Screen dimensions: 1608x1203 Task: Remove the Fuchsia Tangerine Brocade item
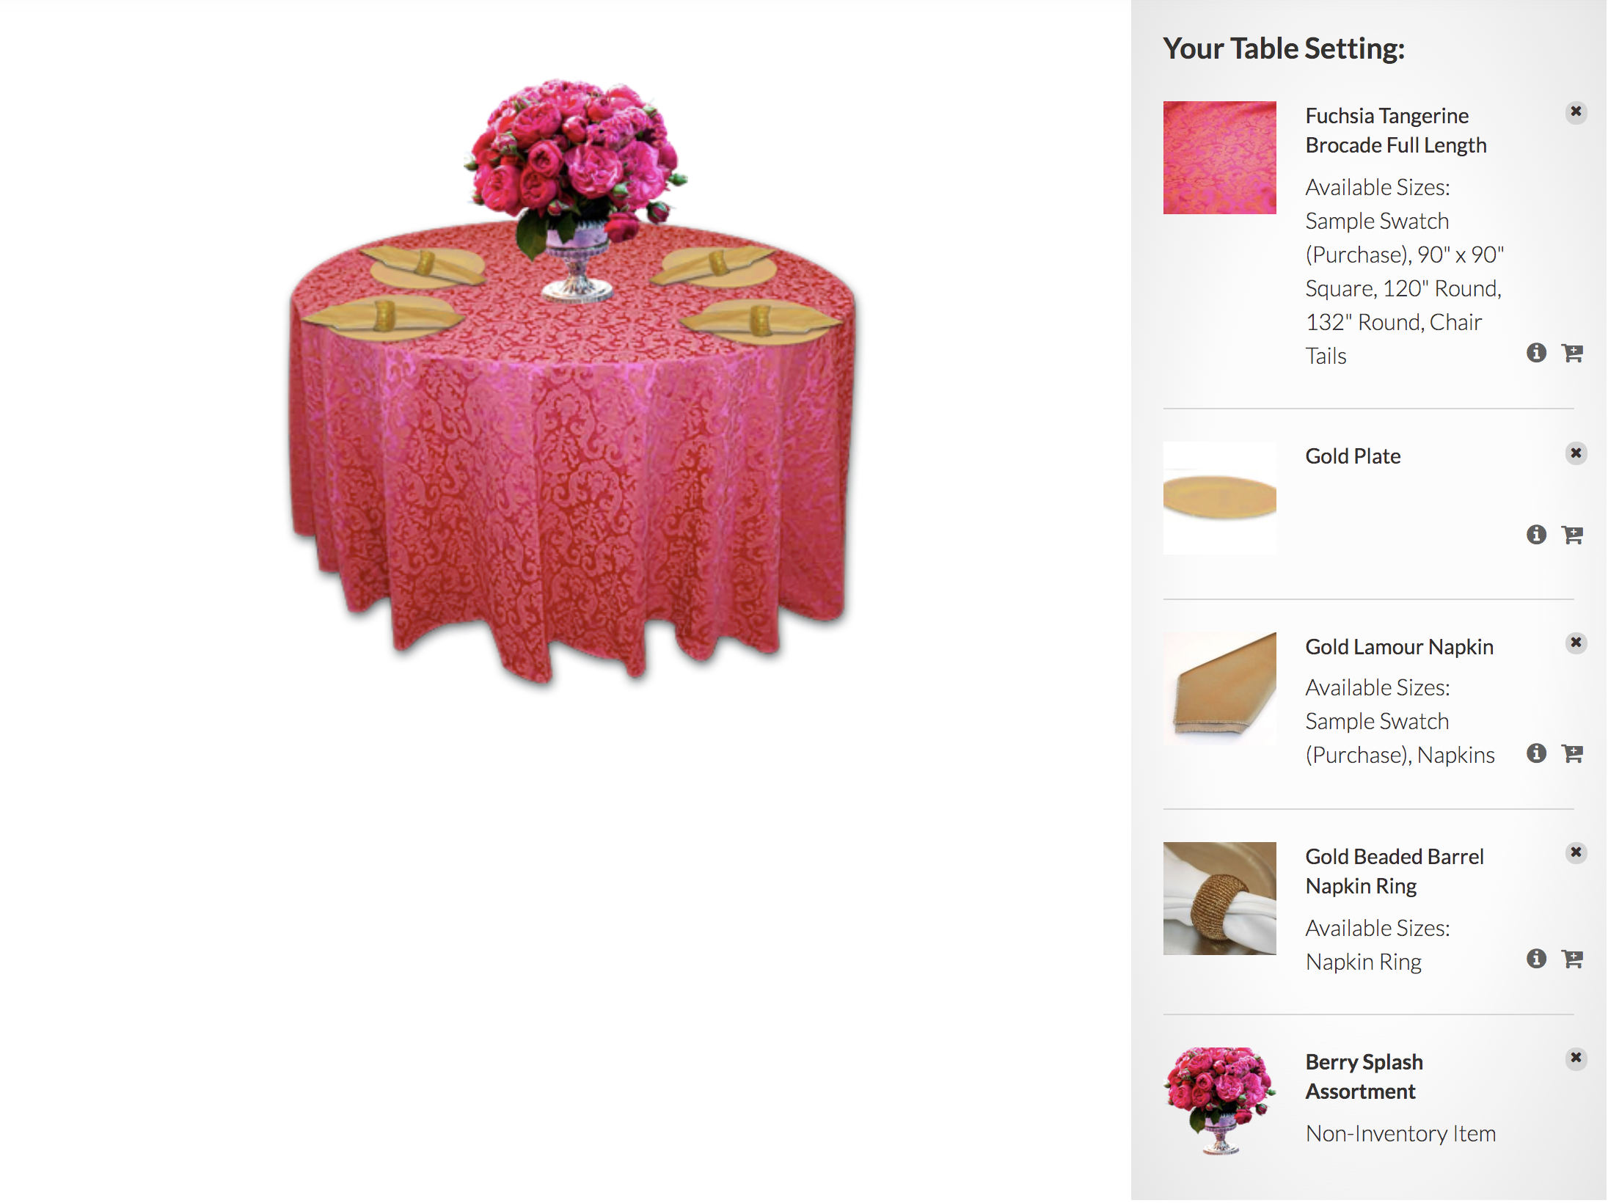(1575, 112)
